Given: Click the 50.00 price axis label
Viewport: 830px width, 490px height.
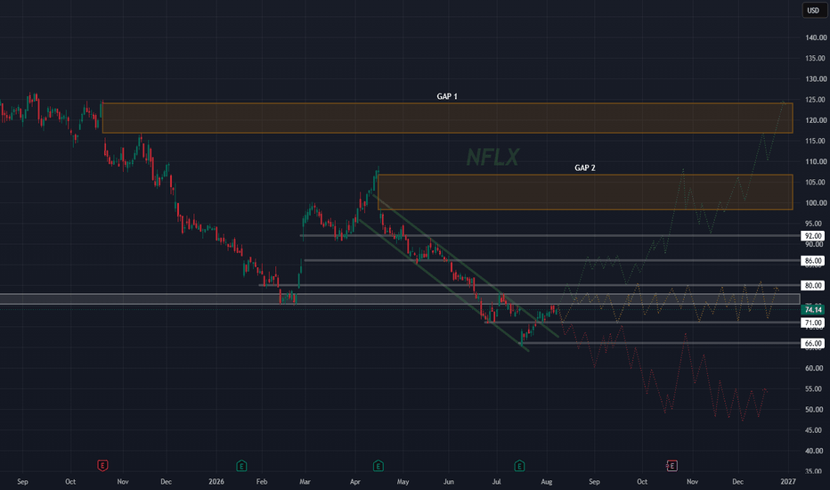Looking at the screenshot, I should tap(814, 410).
